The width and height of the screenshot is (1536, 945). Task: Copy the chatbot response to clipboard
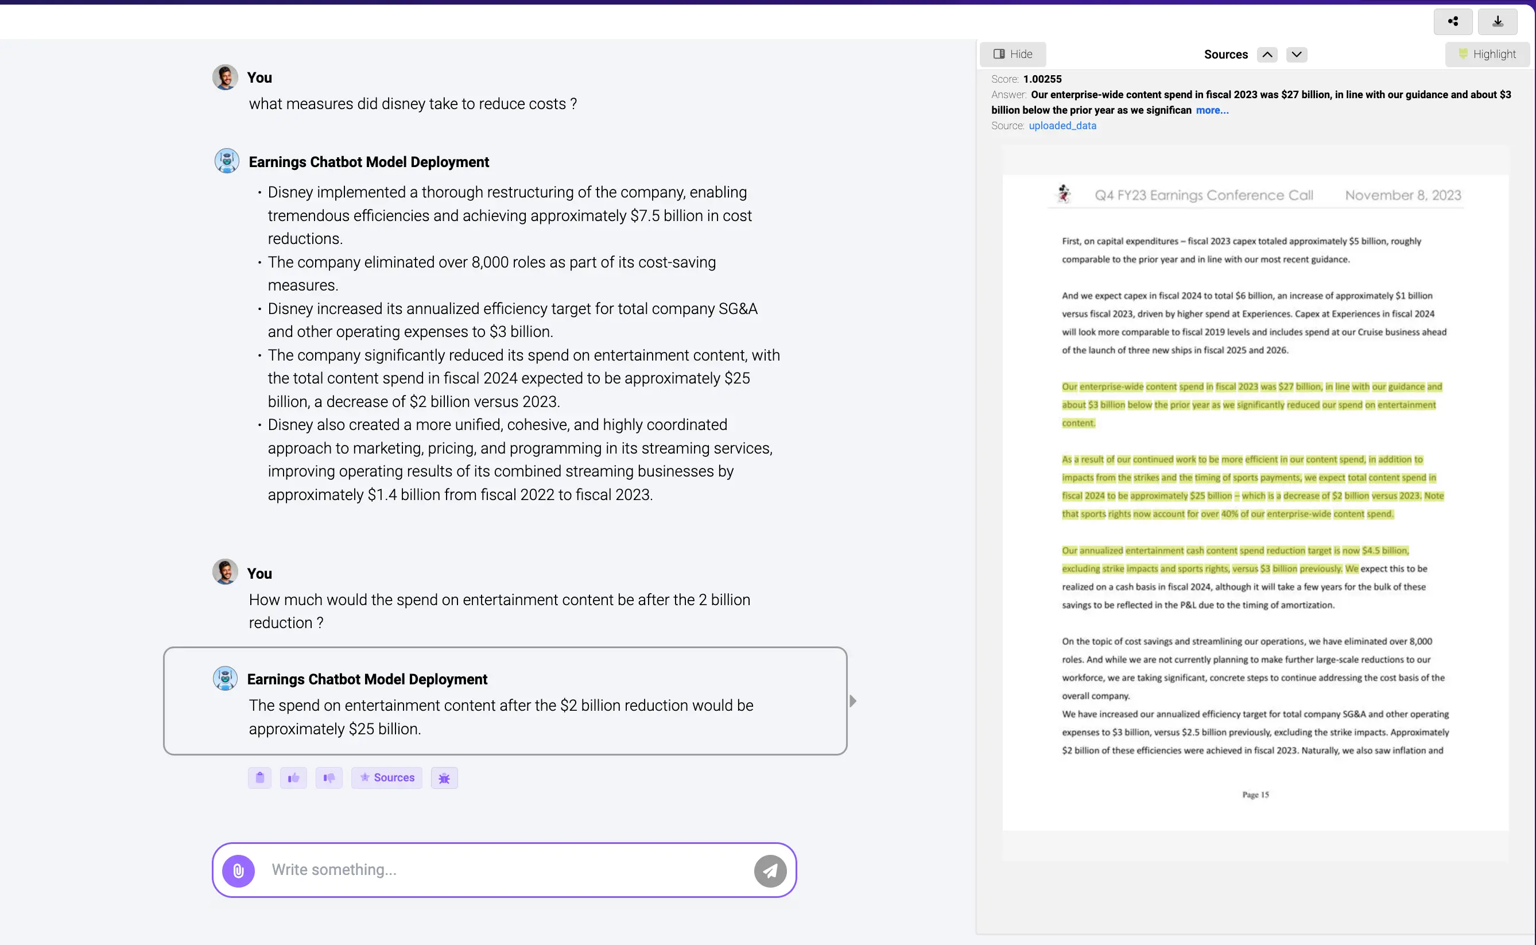(x=259, y=777)
